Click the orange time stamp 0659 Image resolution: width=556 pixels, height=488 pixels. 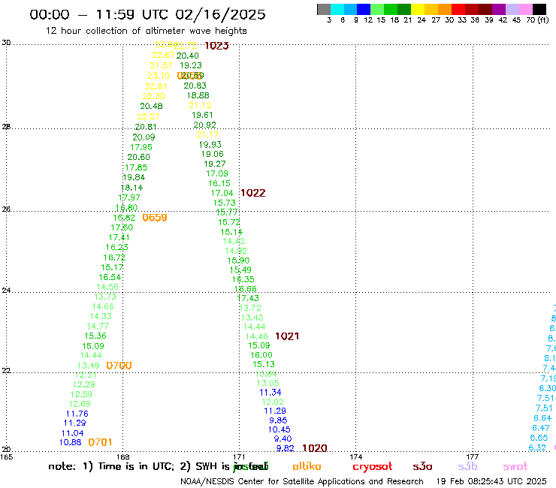pyautogui.click(x=155, y=218)
